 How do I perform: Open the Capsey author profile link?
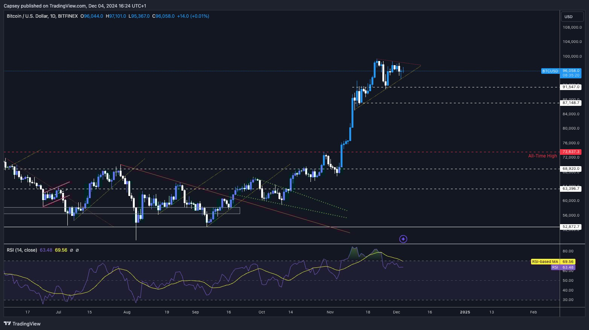(12, 6)
